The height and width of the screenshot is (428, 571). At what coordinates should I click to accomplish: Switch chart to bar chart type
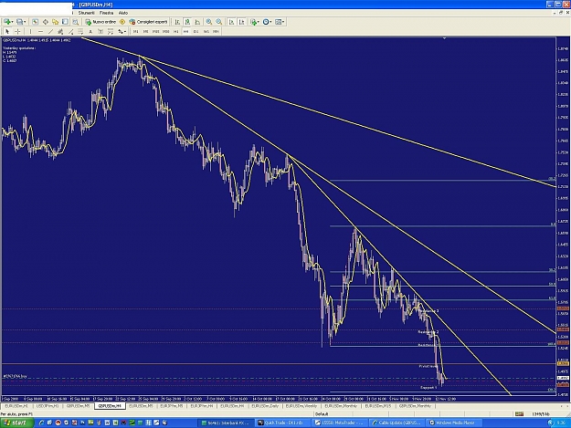tap(177, 22)
